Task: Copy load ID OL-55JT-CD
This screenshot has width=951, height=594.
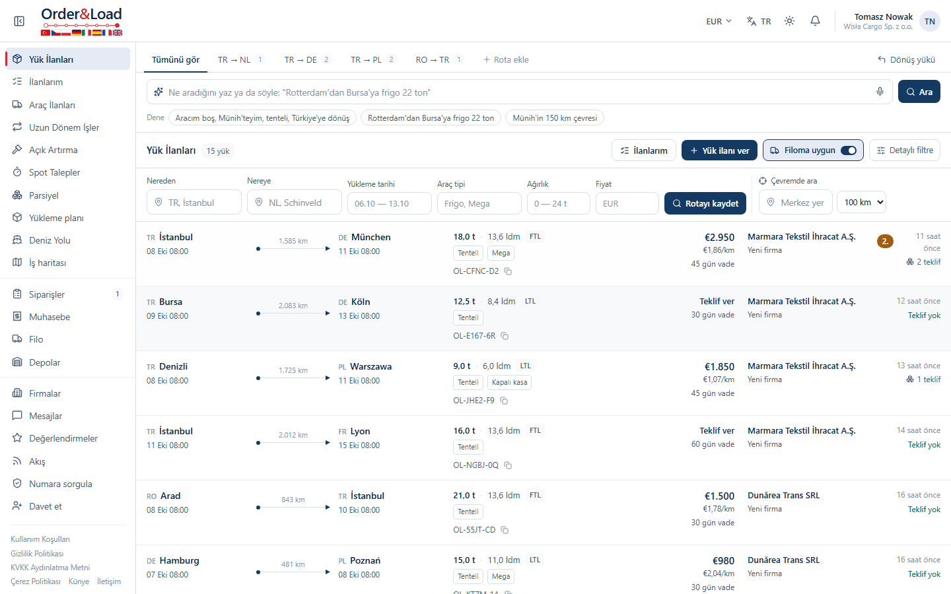Action: 505,530
